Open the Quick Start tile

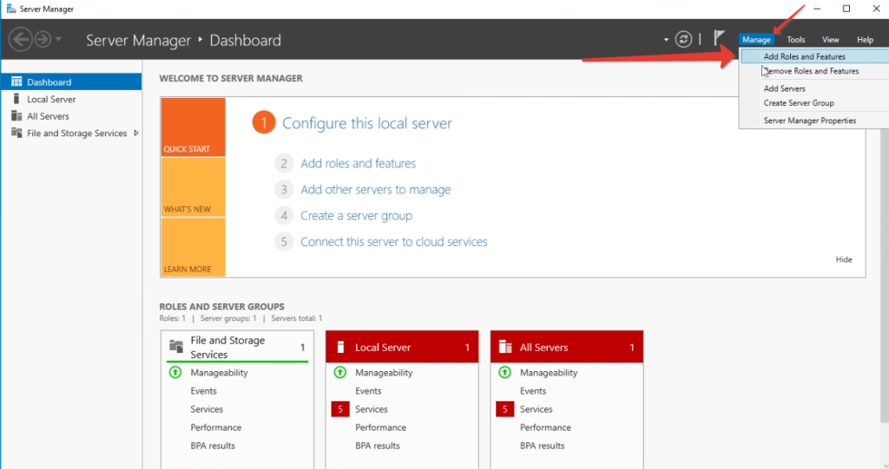tap(193, 127)
